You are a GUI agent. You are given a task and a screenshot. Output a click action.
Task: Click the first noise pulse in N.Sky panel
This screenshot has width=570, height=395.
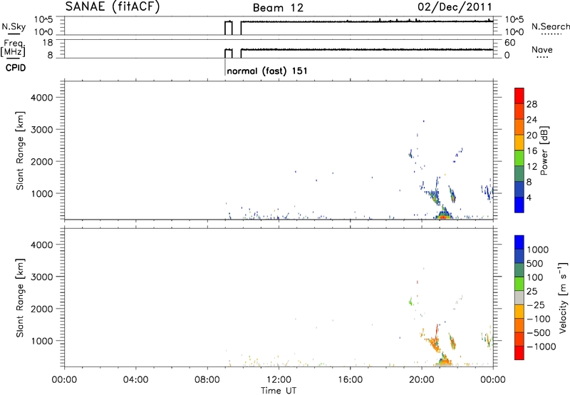point(228,28)
